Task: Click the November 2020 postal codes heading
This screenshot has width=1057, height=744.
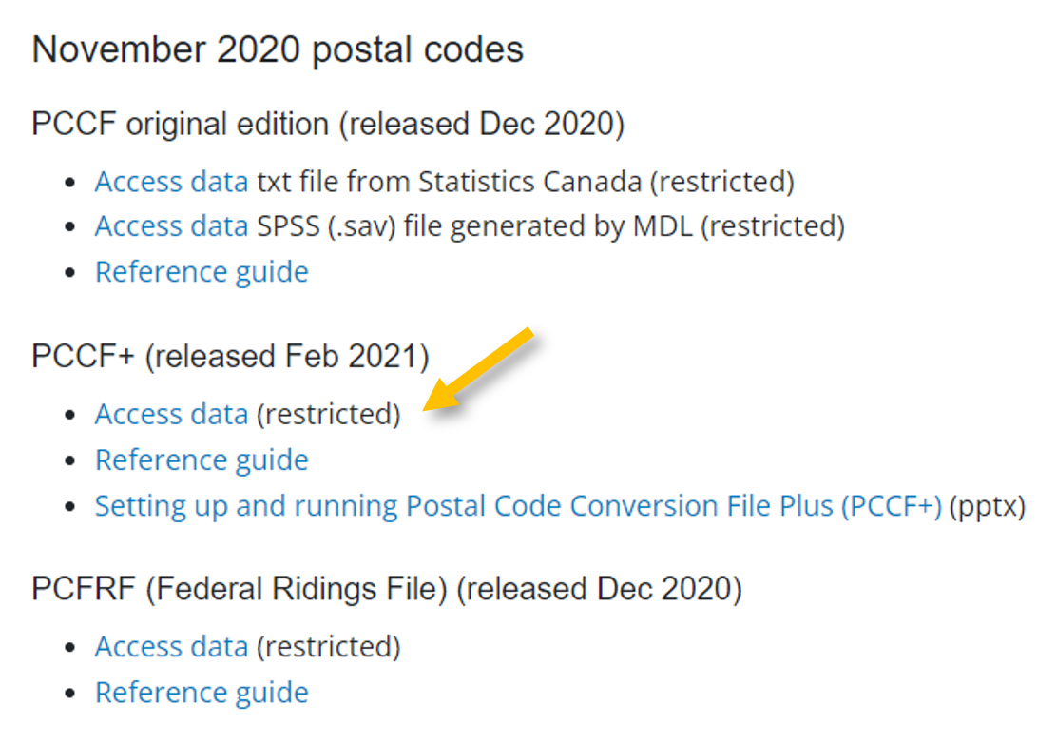Action: 276,49
